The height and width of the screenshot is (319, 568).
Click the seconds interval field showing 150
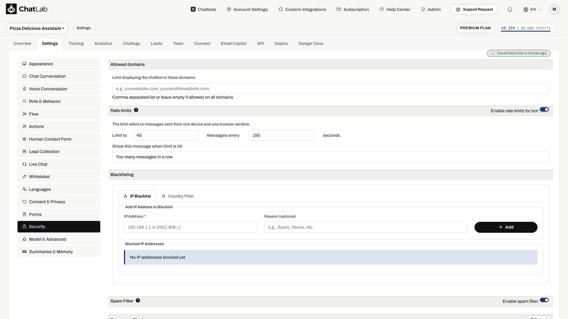coord(282,135)
